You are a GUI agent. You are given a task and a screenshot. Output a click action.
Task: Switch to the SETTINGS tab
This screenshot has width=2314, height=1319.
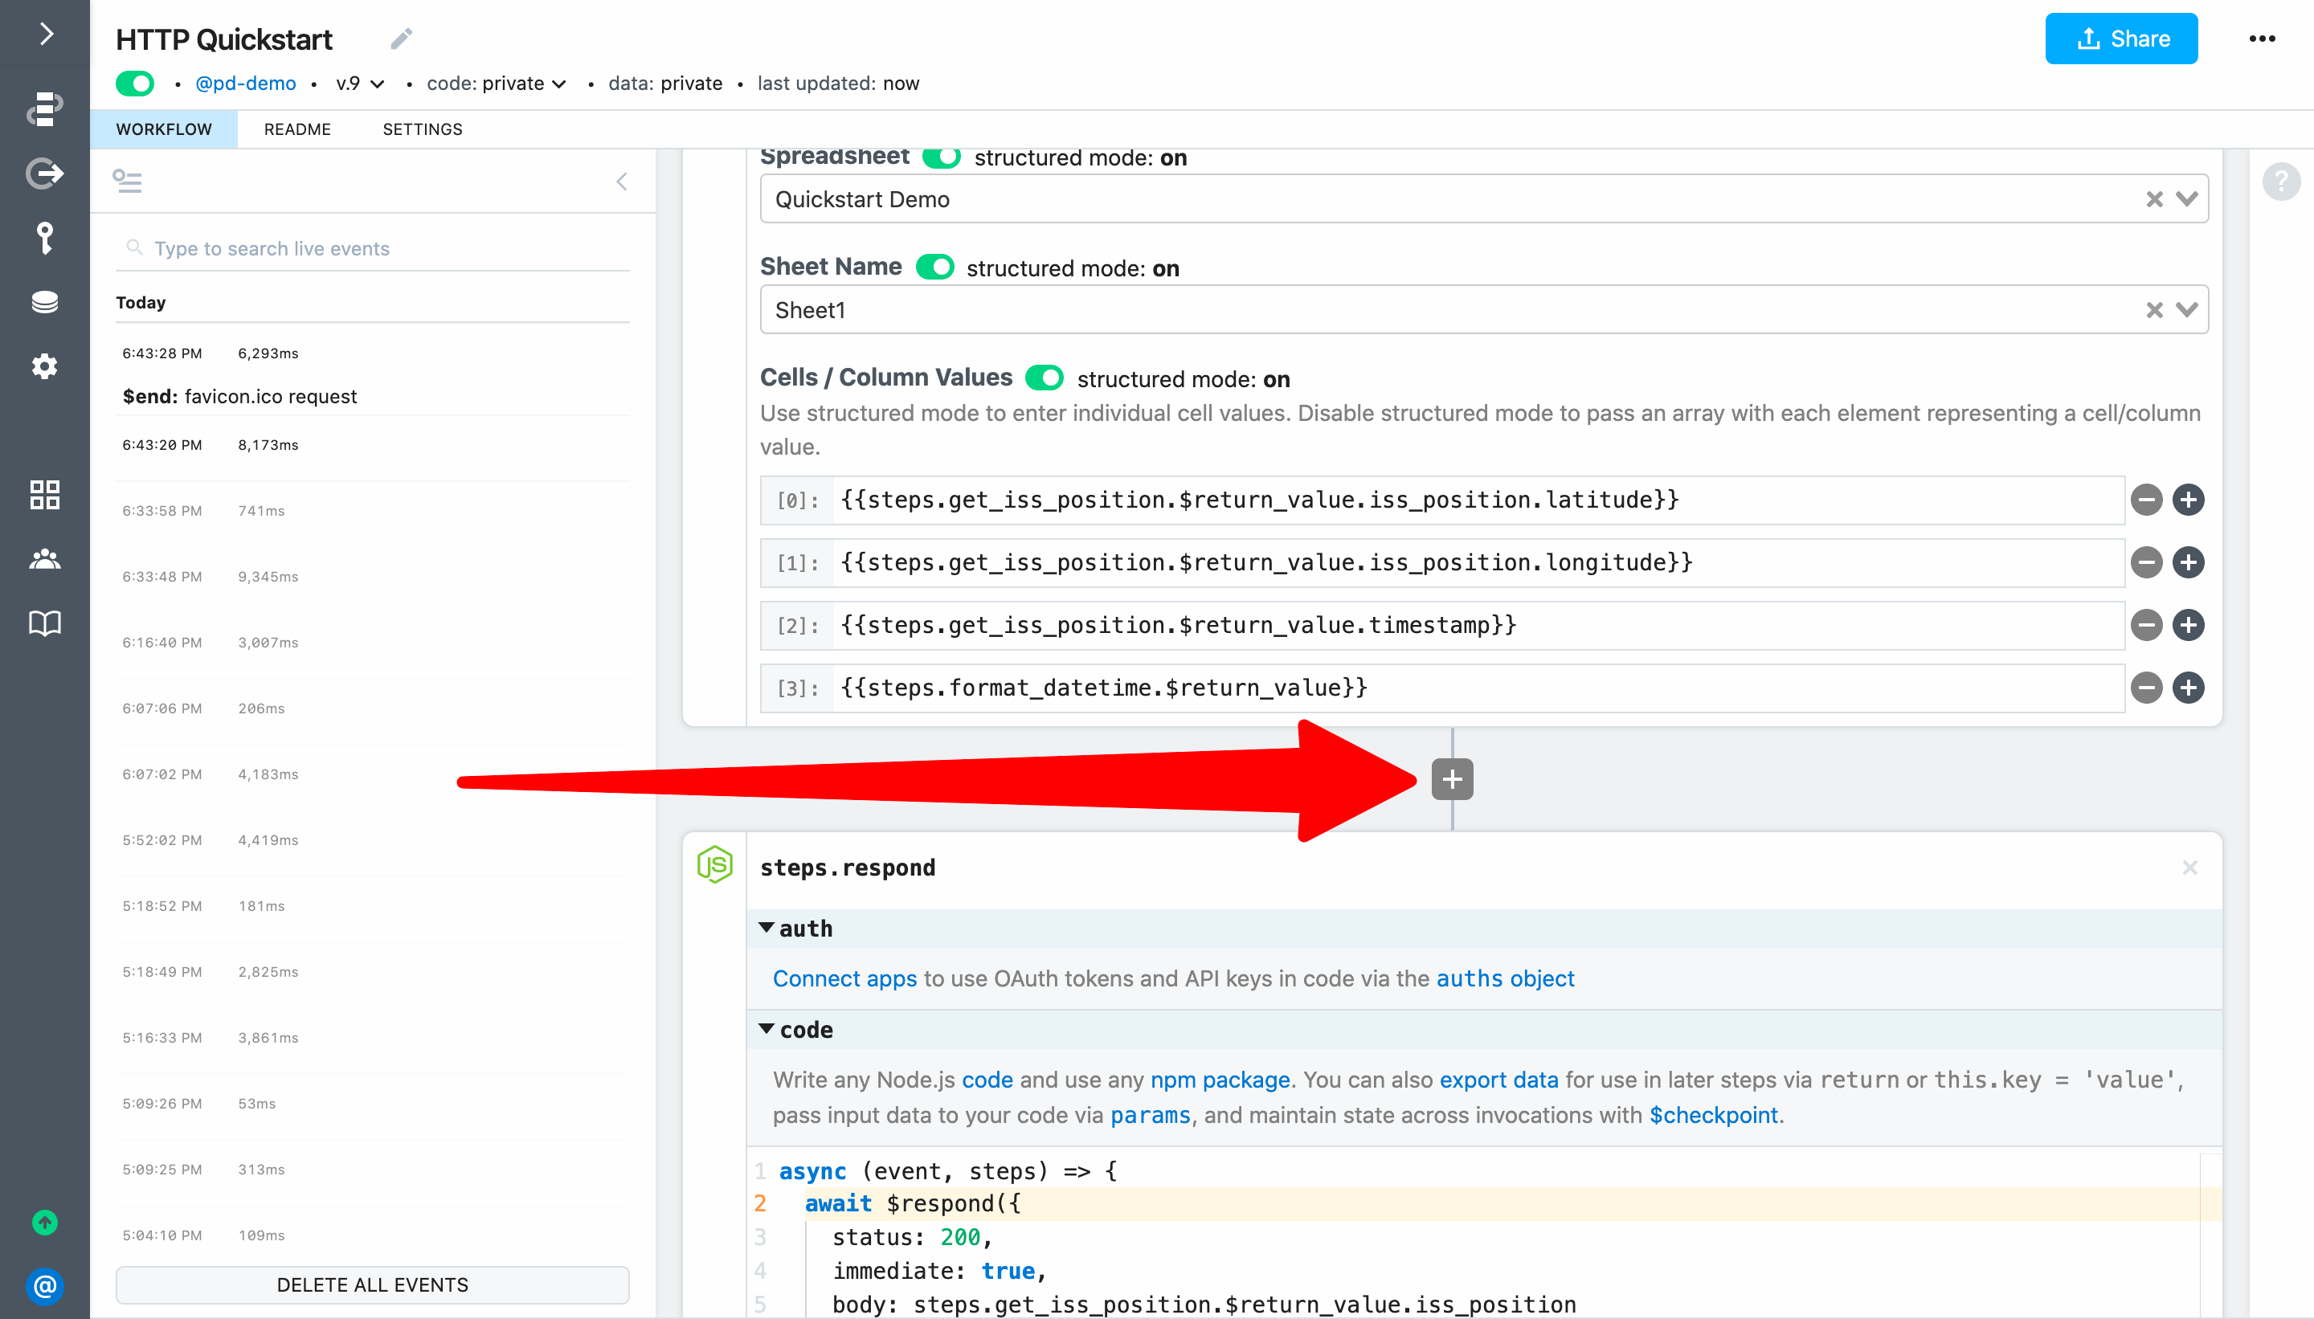tap(422, 129)
